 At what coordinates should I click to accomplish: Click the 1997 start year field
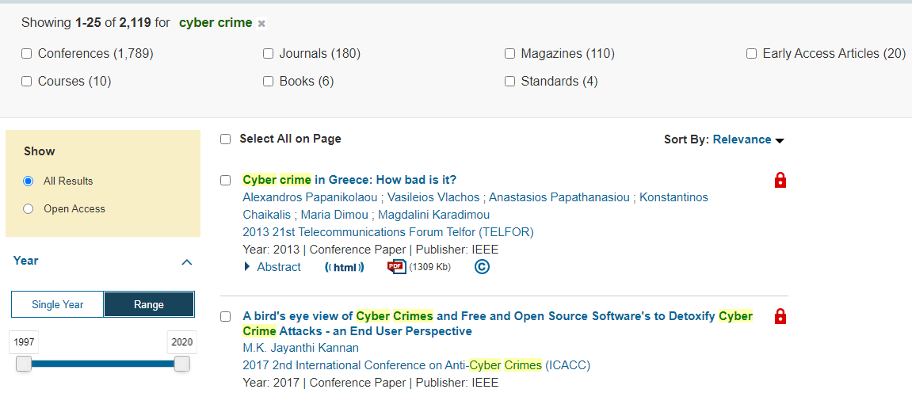pyautogui.click(x=25, y=342)
